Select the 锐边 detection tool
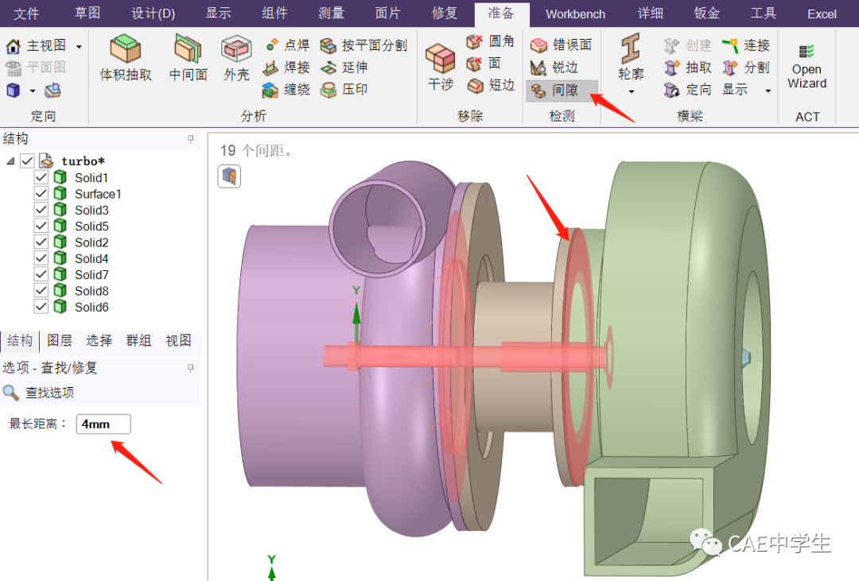Screen dimensions: 859x581 pos(554,68)
